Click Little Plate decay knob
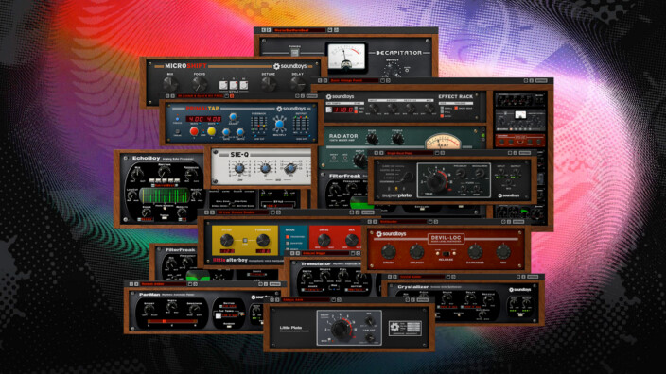Viewport: 666px width, 374px height. pyautogui.click(x=341, y=329)
